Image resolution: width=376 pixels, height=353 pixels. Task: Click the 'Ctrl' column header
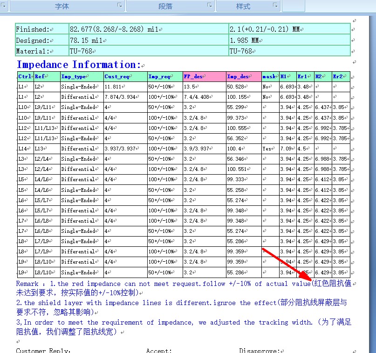coord(26,76)
